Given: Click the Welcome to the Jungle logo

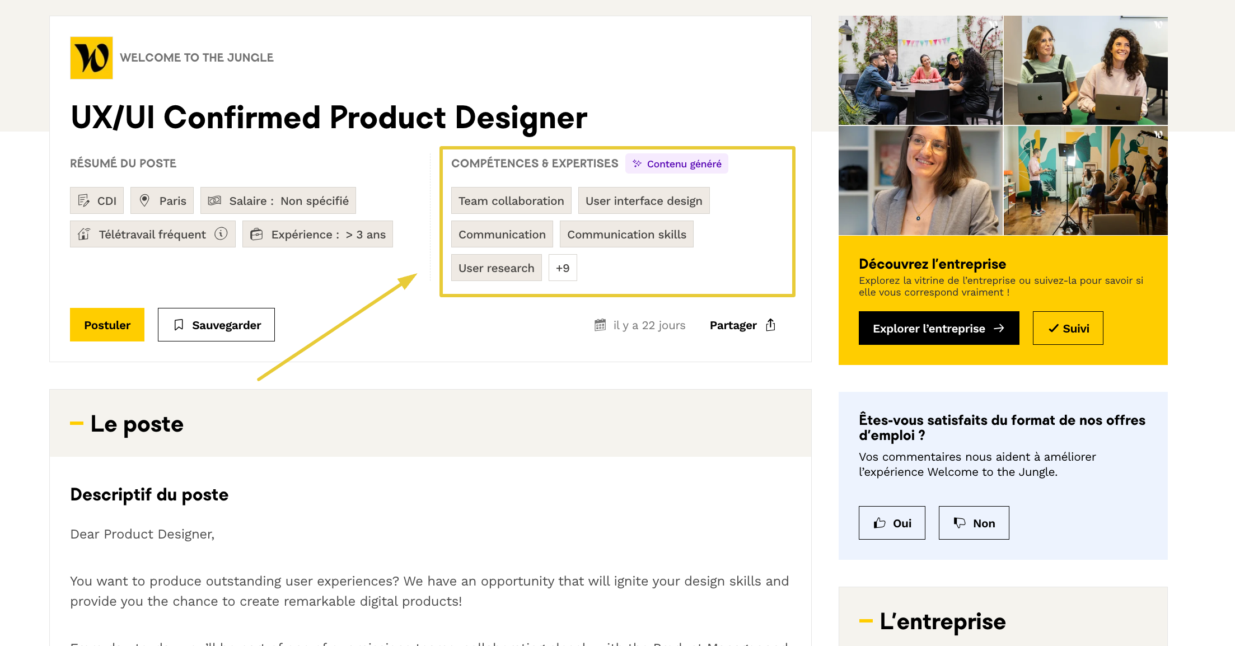Looking at the screenshot, I should 91,58.
